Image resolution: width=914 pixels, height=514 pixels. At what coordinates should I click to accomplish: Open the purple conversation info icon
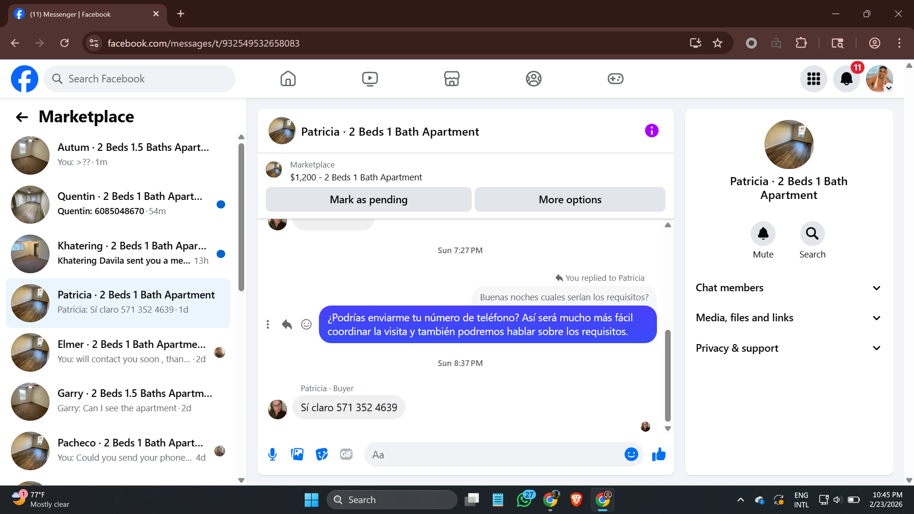(652, 130)
